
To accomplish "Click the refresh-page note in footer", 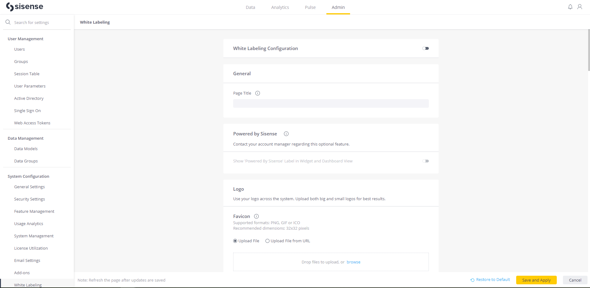I will [122, 280].
